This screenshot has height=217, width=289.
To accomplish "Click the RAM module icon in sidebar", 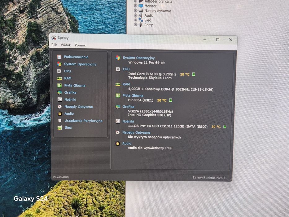I will pos(59,78).
